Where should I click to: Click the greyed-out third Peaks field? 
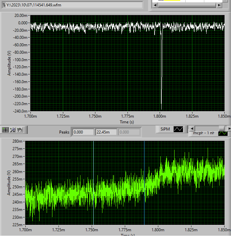pyautogui.click(x=129, y=132)
